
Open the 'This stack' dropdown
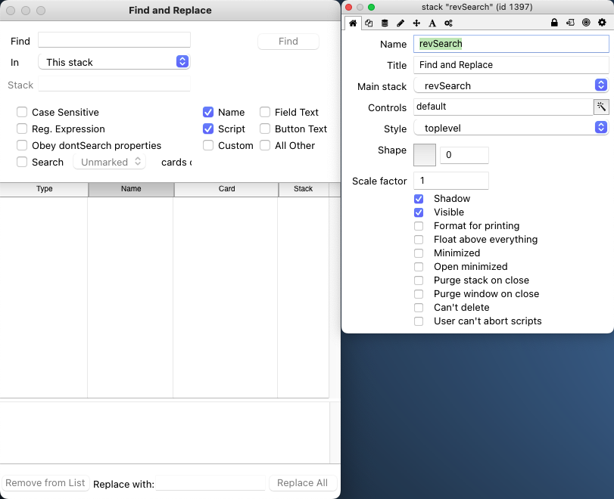[x=114, y=62]
